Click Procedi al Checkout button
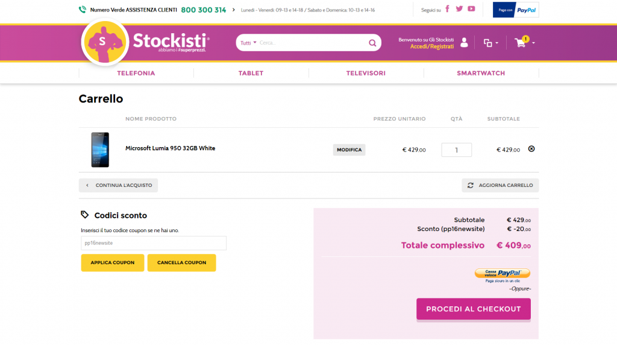 coord(474,309)
